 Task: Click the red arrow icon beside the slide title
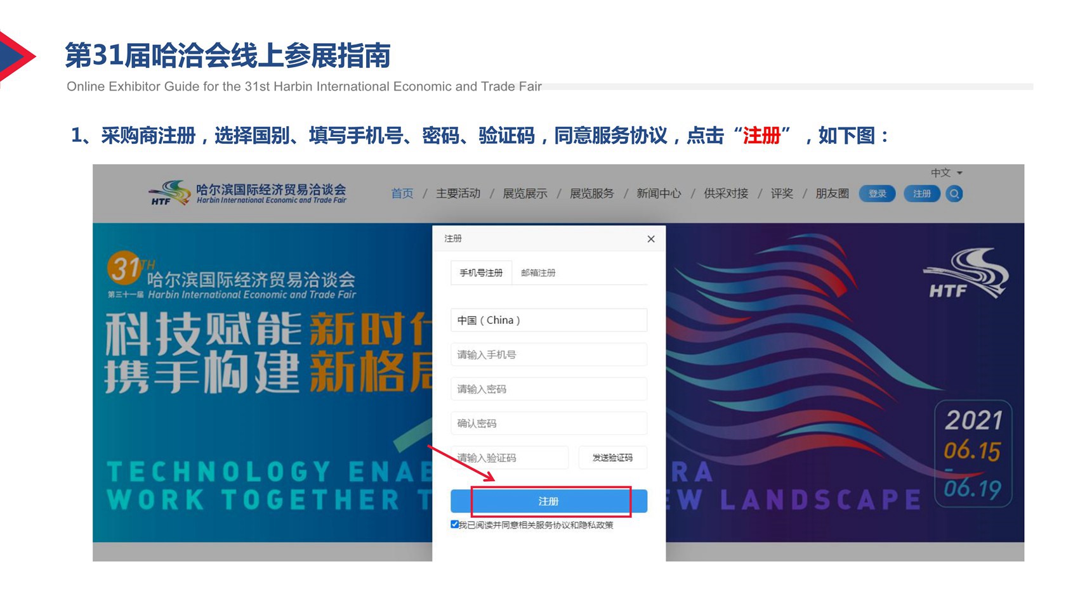point(17,56)
